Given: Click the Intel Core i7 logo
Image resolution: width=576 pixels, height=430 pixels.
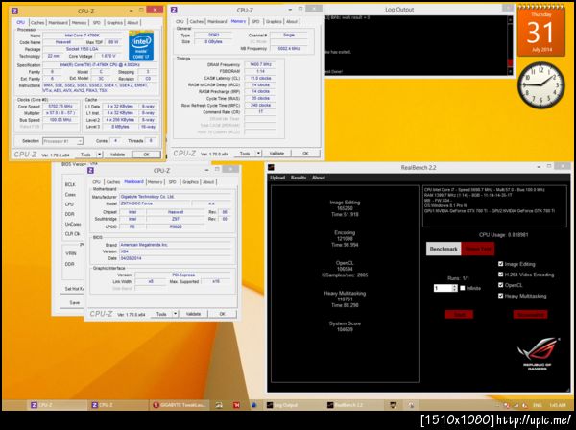Looking at the screenshot, I should coord(141,46).
